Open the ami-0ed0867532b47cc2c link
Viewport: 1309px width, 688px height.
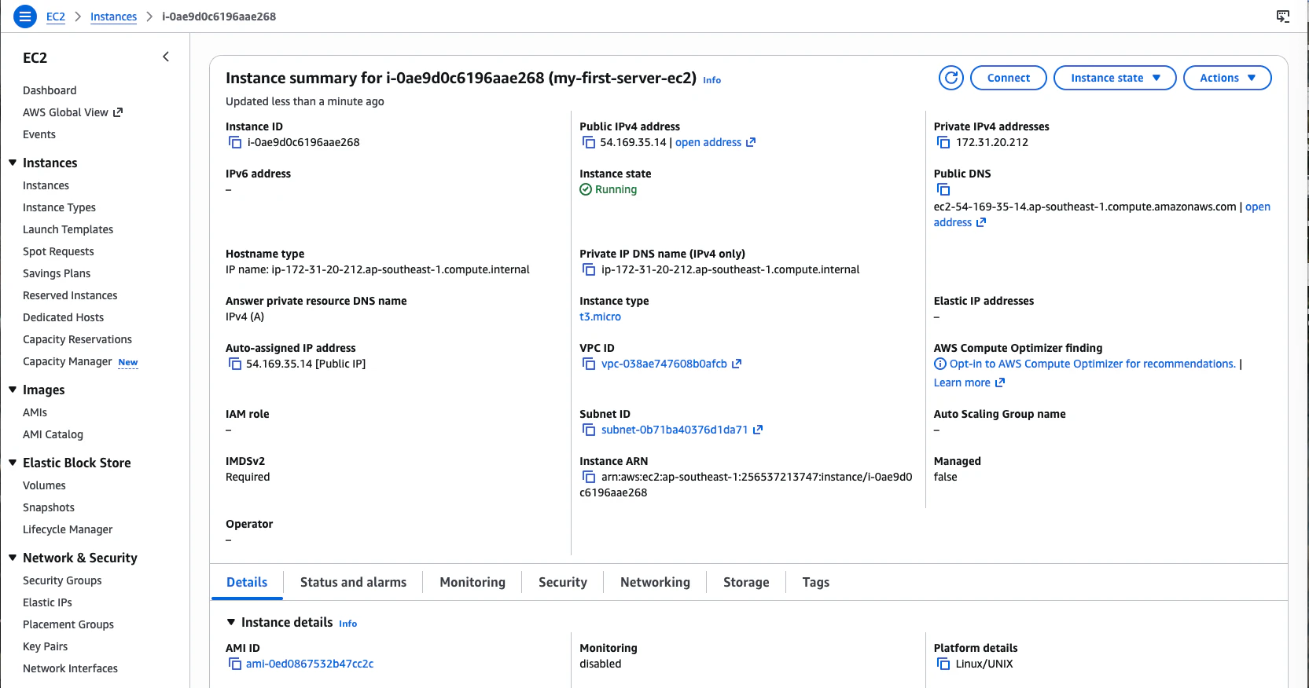[x=310, y=664]
